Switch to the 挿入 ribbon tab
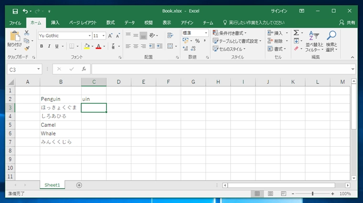Screen dimensions: 363x203 coord(55,22)
